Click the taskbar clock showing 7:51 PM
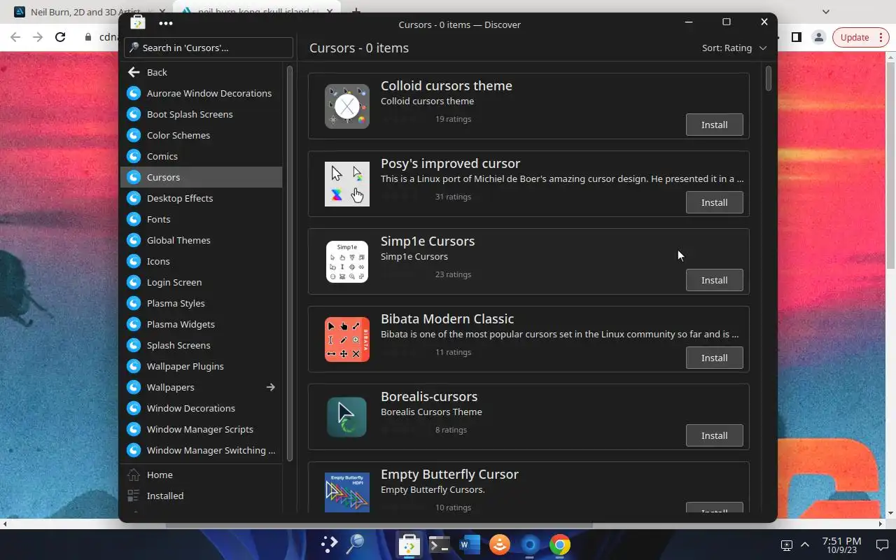The height and width of the screenshot is (560, 896). click(841, 545)
